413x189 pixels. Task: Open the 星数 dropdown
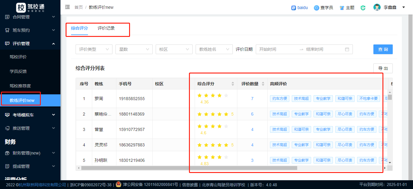(134, 49)
